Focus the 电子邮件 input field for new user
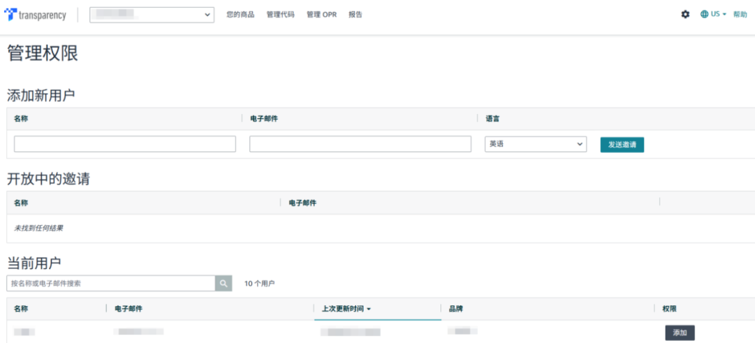Image resolution: width=755 pixels, height=343 pixels. pyautogui.click(x=360, y=144)
